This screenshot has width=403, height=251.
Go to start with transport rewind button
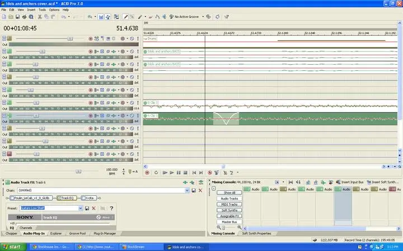pos(194,172)
